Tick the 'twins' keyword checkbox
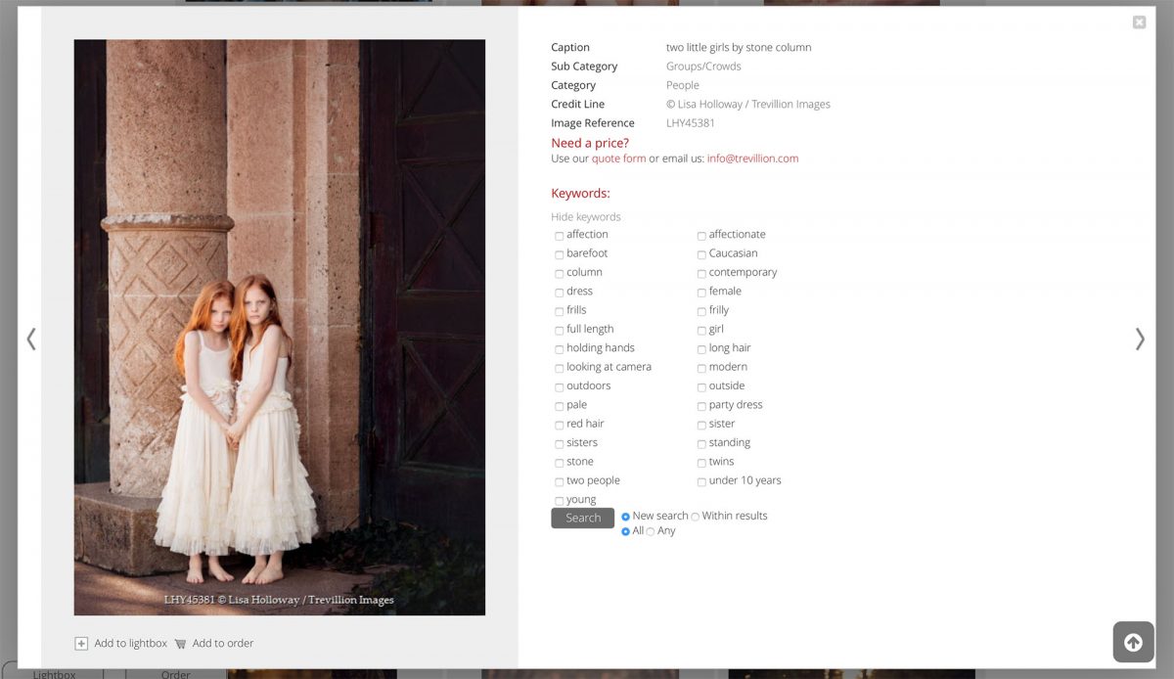The height and width of the screenshot is (679, 1174). click(x=701, y=463)
